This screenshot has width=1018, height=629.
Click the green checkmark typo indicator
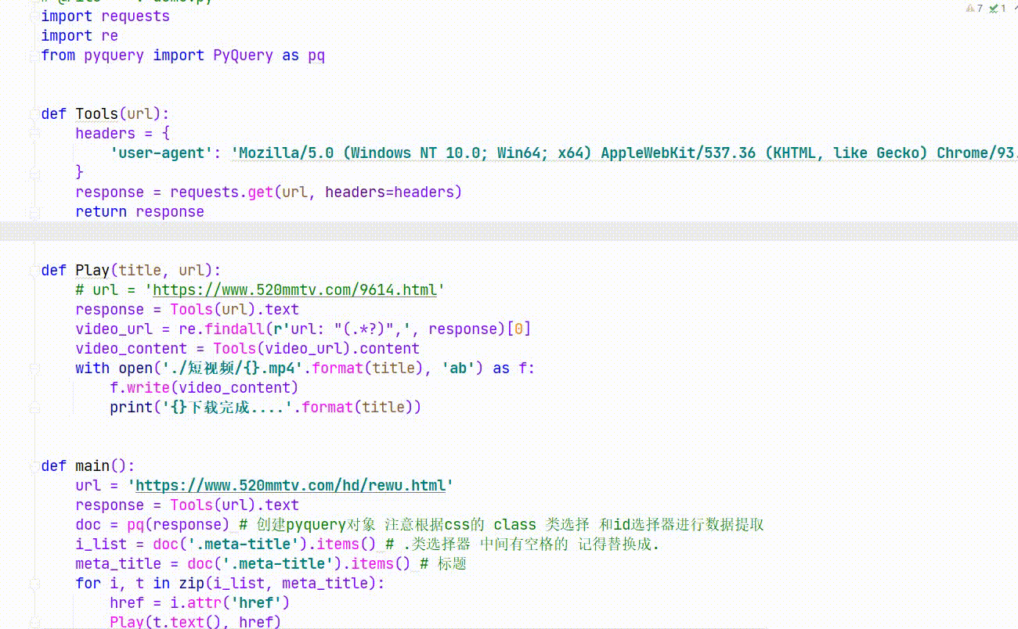(x=993, y=9)
